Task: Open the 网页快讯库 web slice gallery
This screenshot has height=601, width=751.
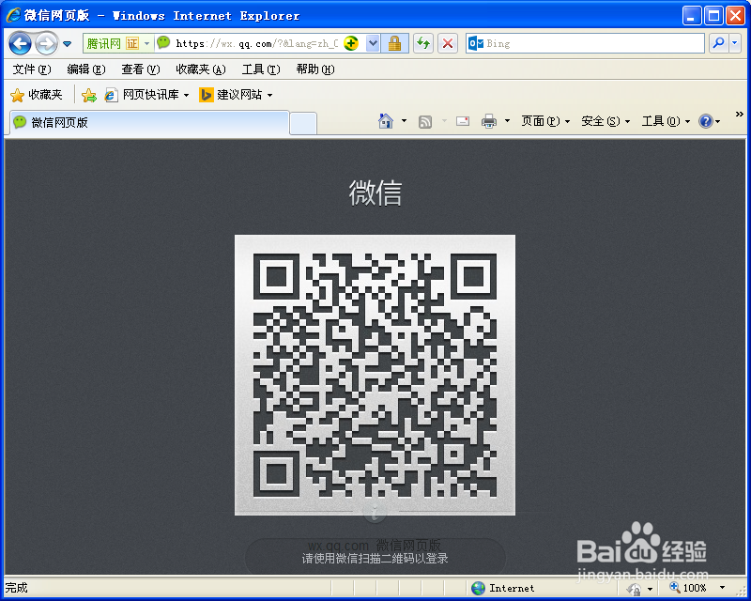Action: coord(146,95)
